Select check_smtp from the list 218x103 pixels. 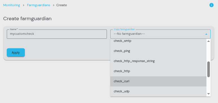pyautogui.click(x=158, y=41)
